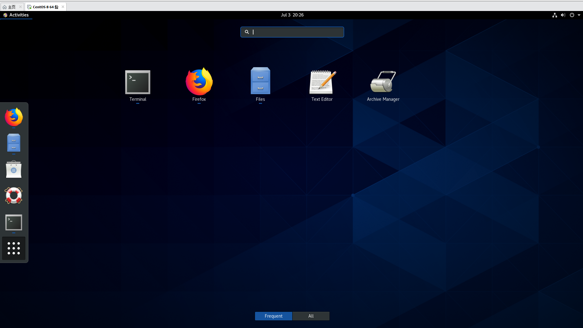The image size is (583, 328).
Task: Switch to the Frequent apps view
Action: 274,316
